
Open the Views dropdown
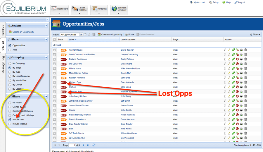pos(81,35)
